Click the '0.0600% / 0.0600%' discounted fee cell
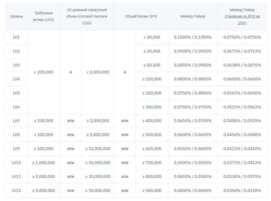 pos(242,79)
